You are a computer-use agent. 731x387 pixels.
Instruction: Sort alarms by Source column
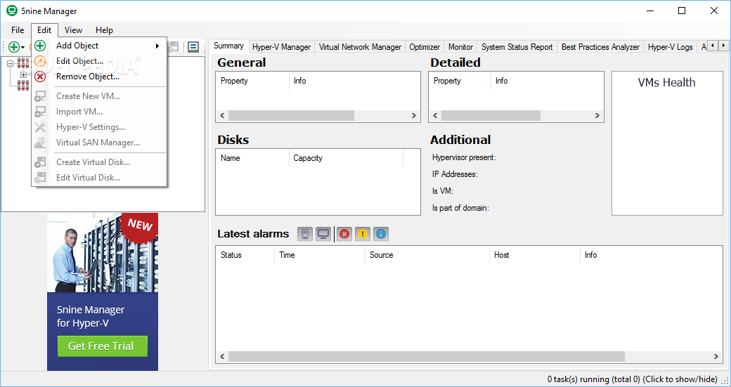[x=427, y=255]
